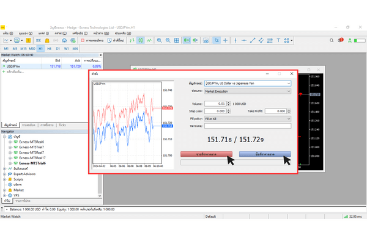The image size is (367, 244).
Task: Select the H1 timeframe button
Action: tap(41, 48)
